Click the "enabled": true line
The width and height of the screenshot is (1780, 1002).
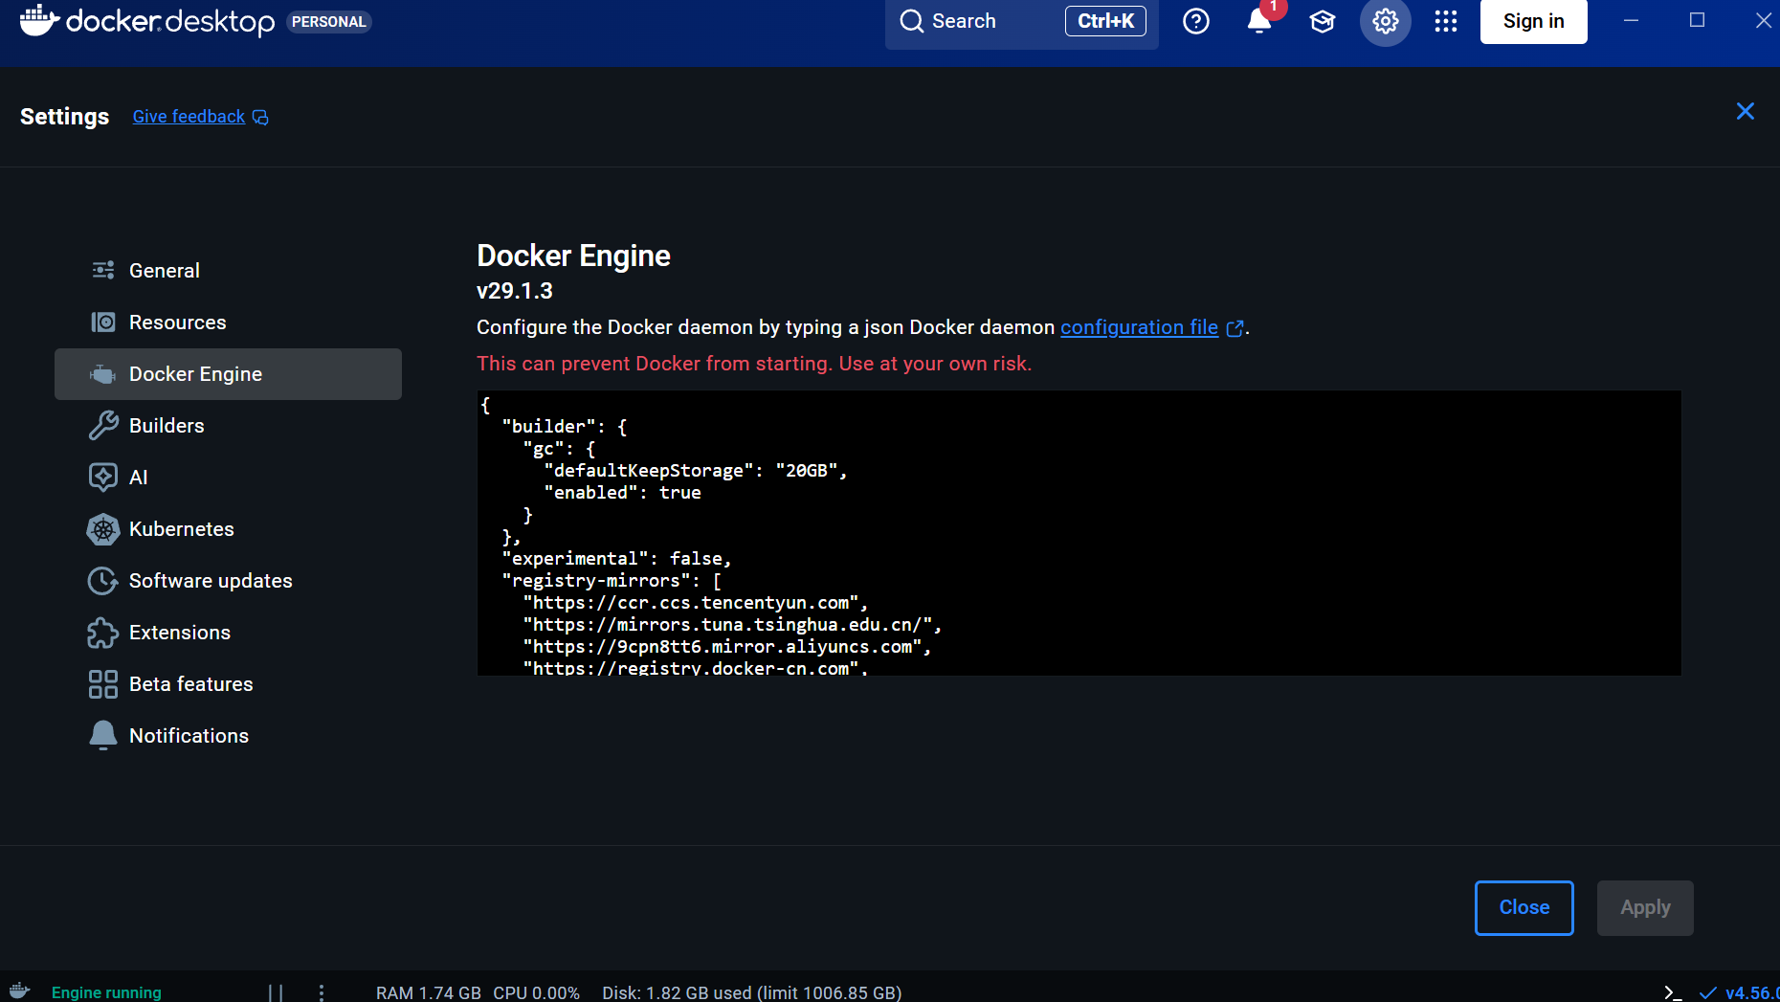pyautogui.click(x=622, y=493)
